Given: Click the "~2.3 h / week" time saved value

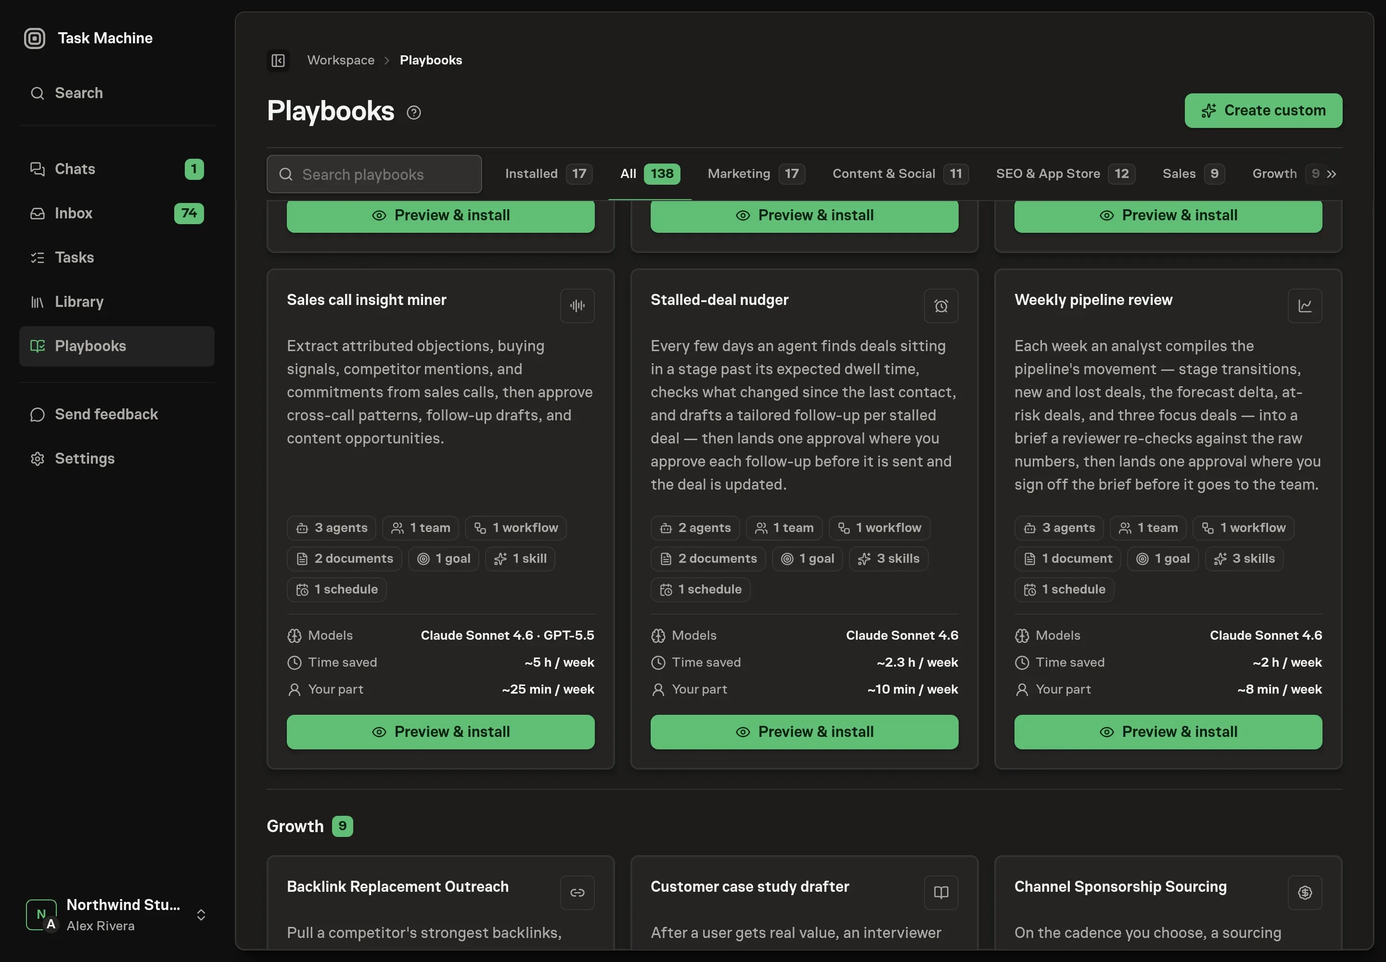Looking at the screenshot, I should pyautogui.click(x=917, y=663).
